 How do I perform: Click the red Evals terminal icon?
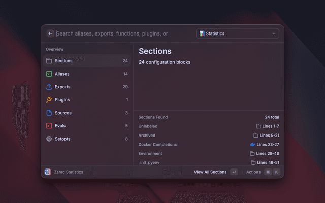49,126
